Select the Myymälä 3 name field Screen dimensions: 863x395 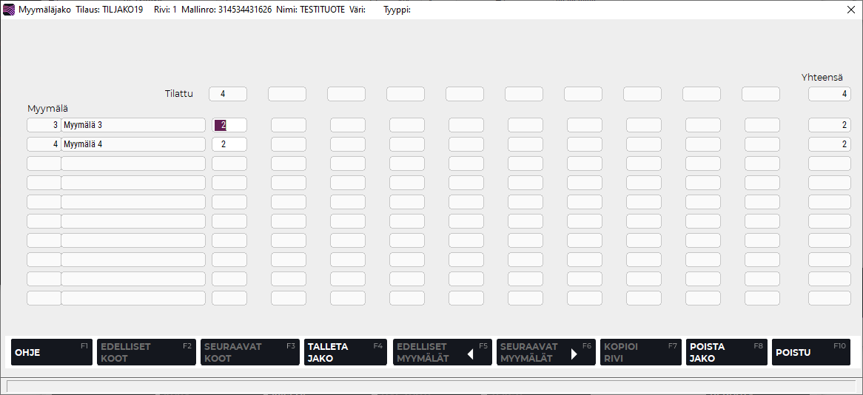pos(133,125)
